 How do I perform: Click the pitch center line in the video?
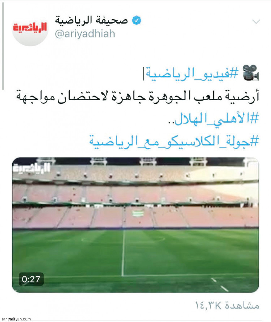point(123,253)
